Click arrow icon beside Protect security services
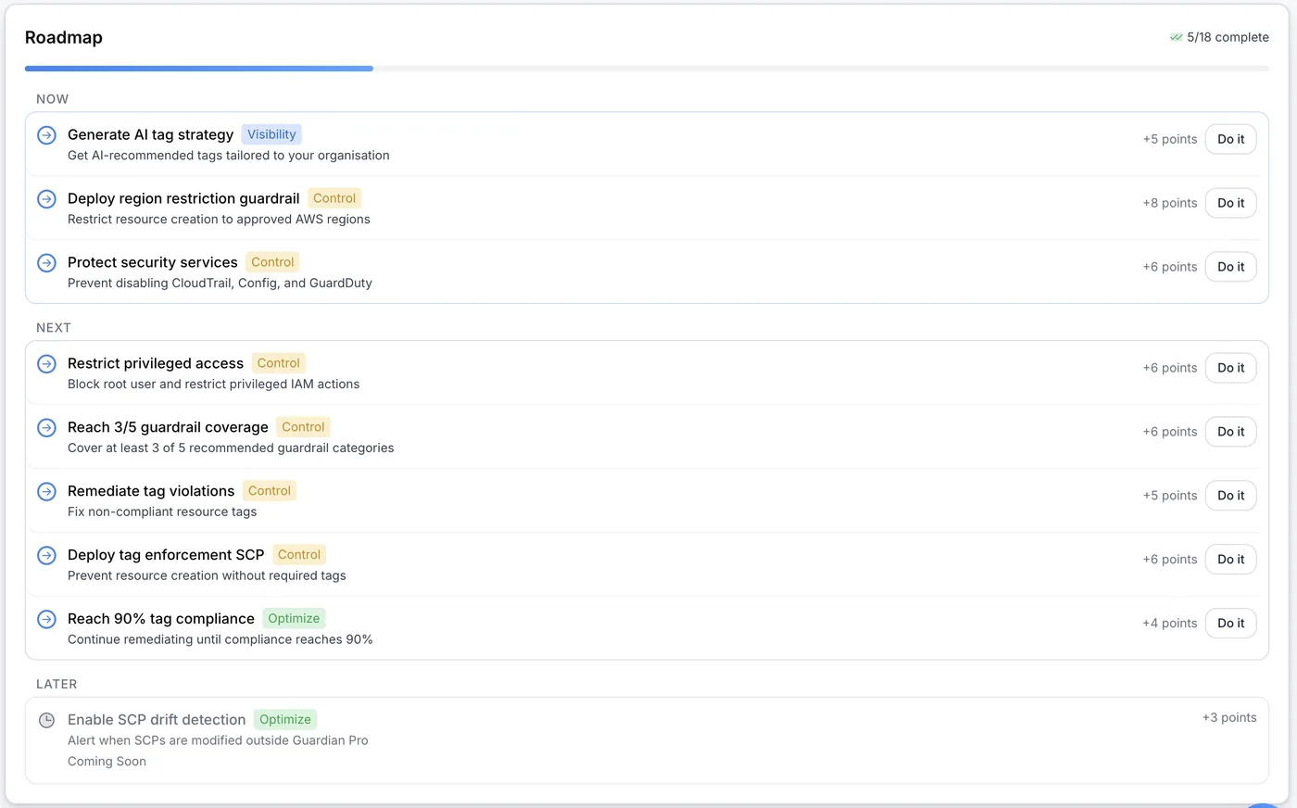The height and width of the screenshot is (808, 1297). tap(46, 263)
